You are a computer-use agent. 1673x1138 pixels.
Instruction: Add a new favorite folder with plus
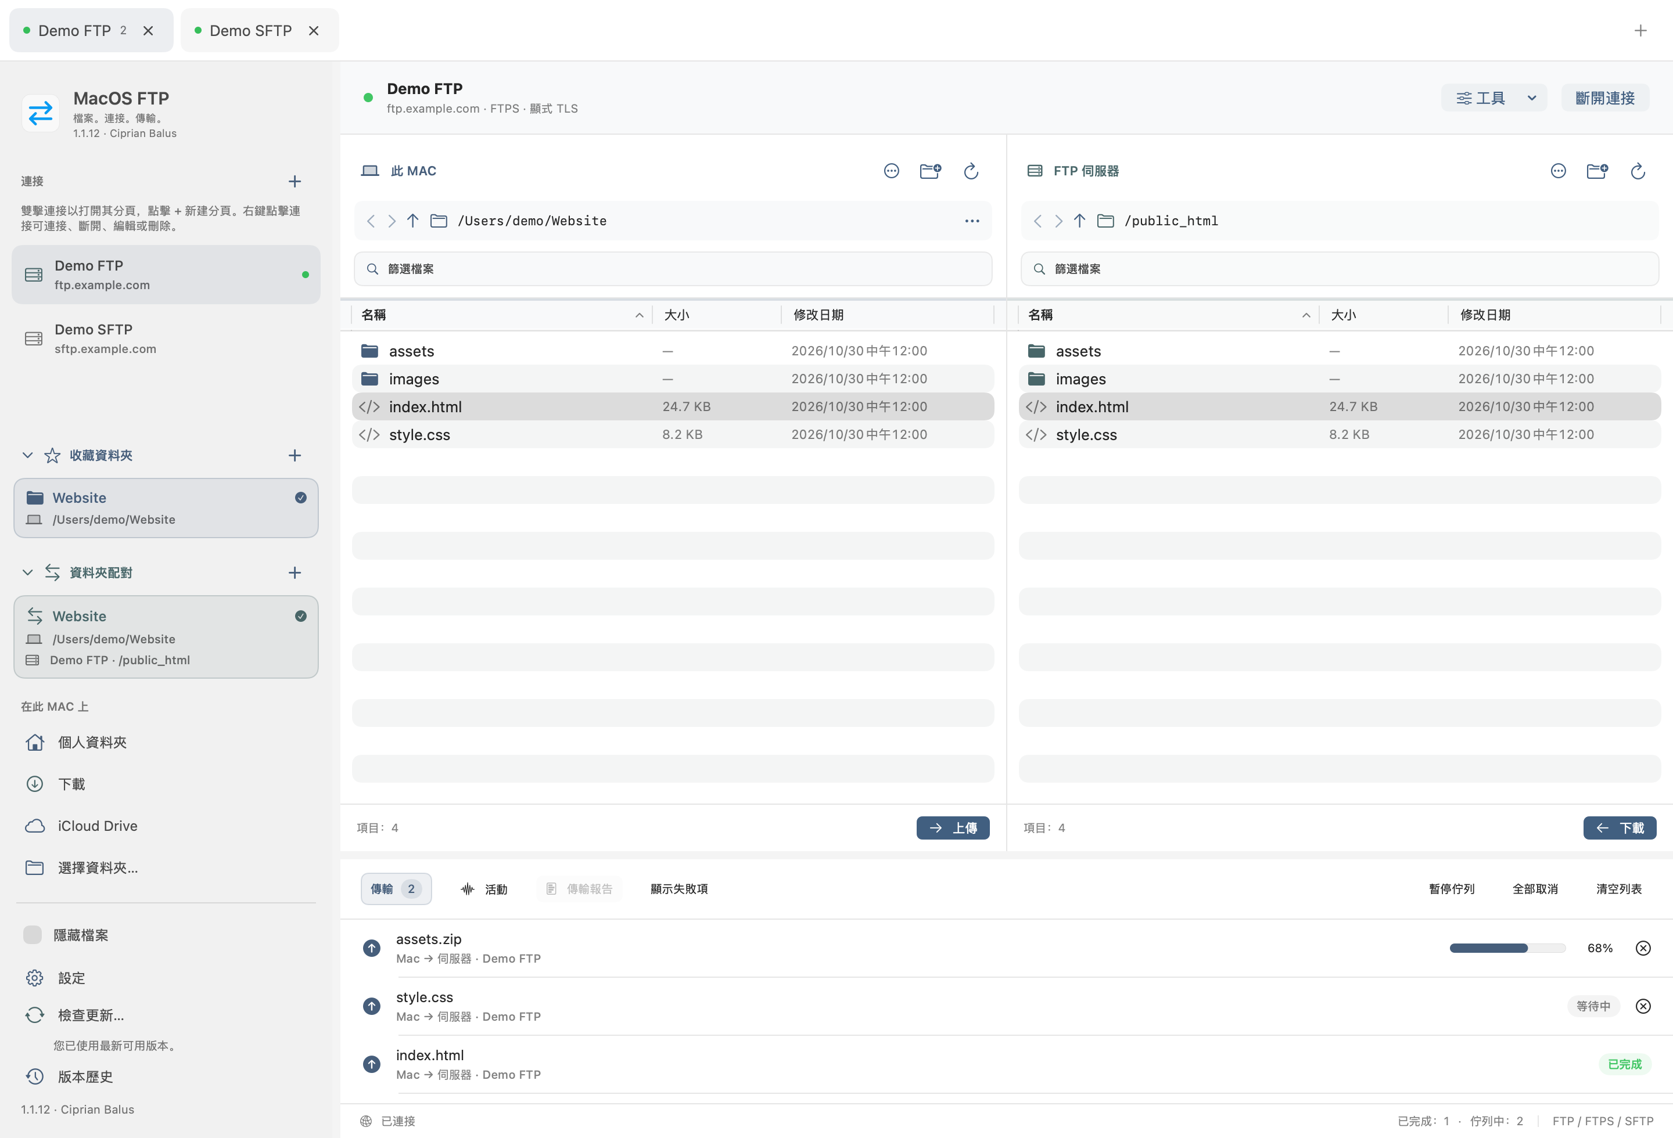tap(295, 455)
